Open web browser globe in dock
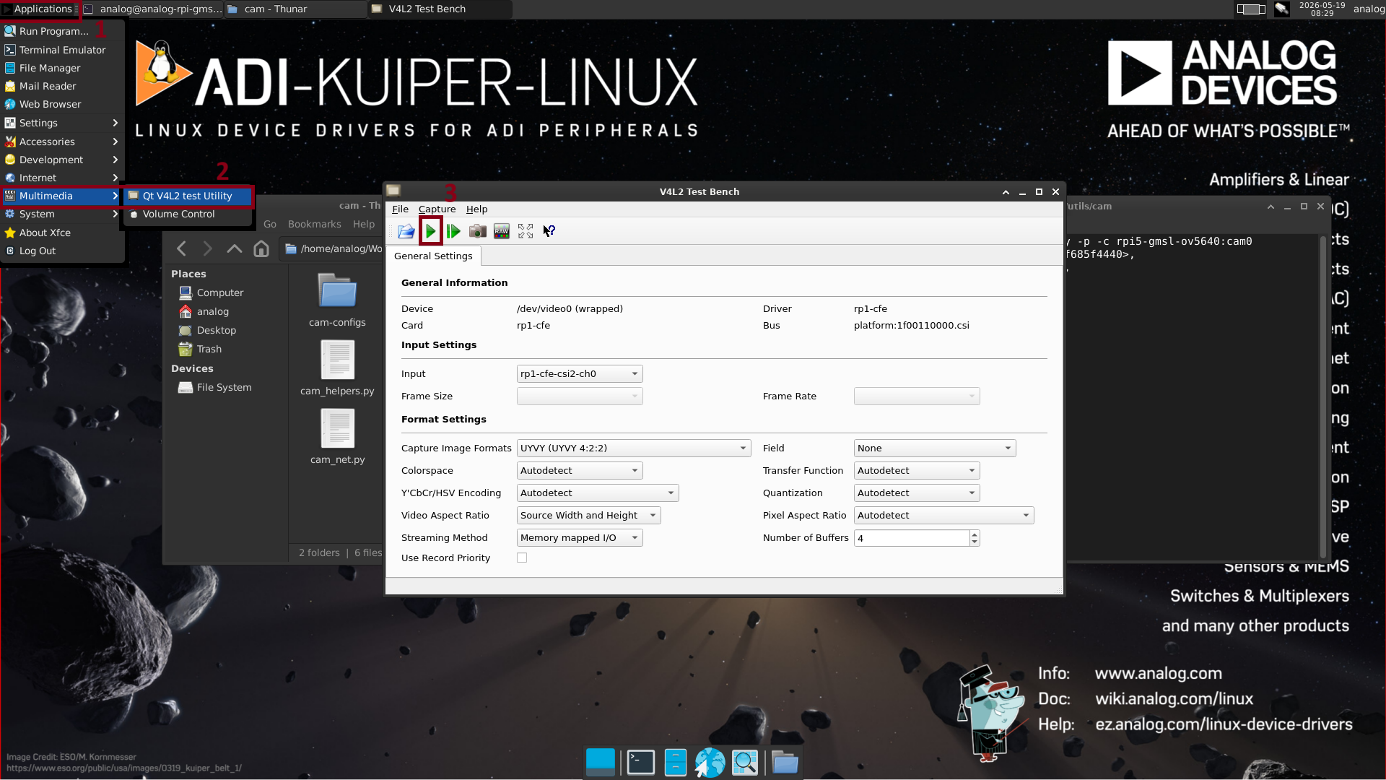 coord(710,762)
